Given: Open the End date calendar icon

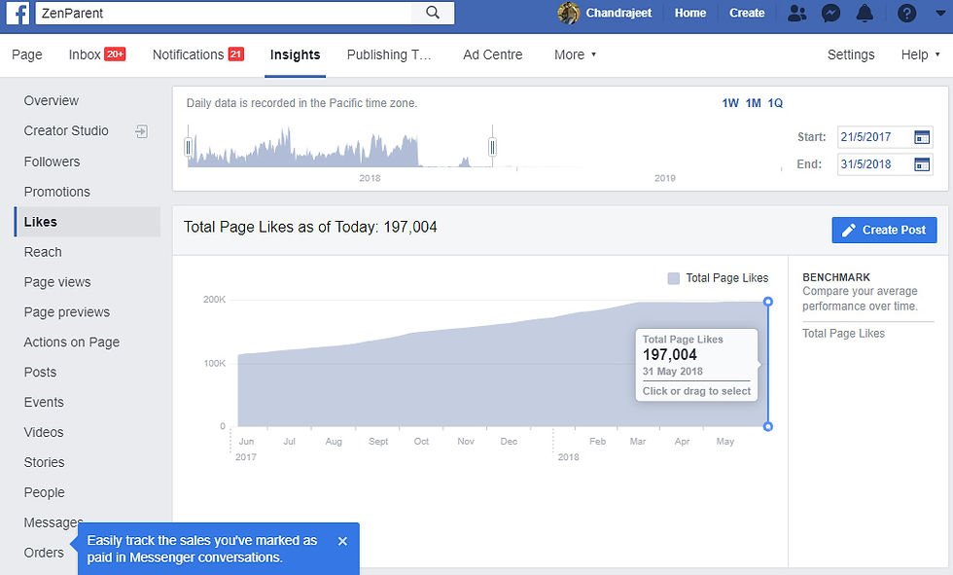Looking at the screenshot, I should [922, 164].
